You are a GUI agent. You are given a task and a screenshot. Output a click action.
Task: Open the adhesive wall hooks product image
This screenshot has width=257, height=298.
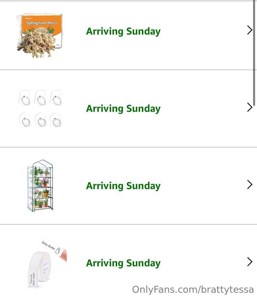40,108
